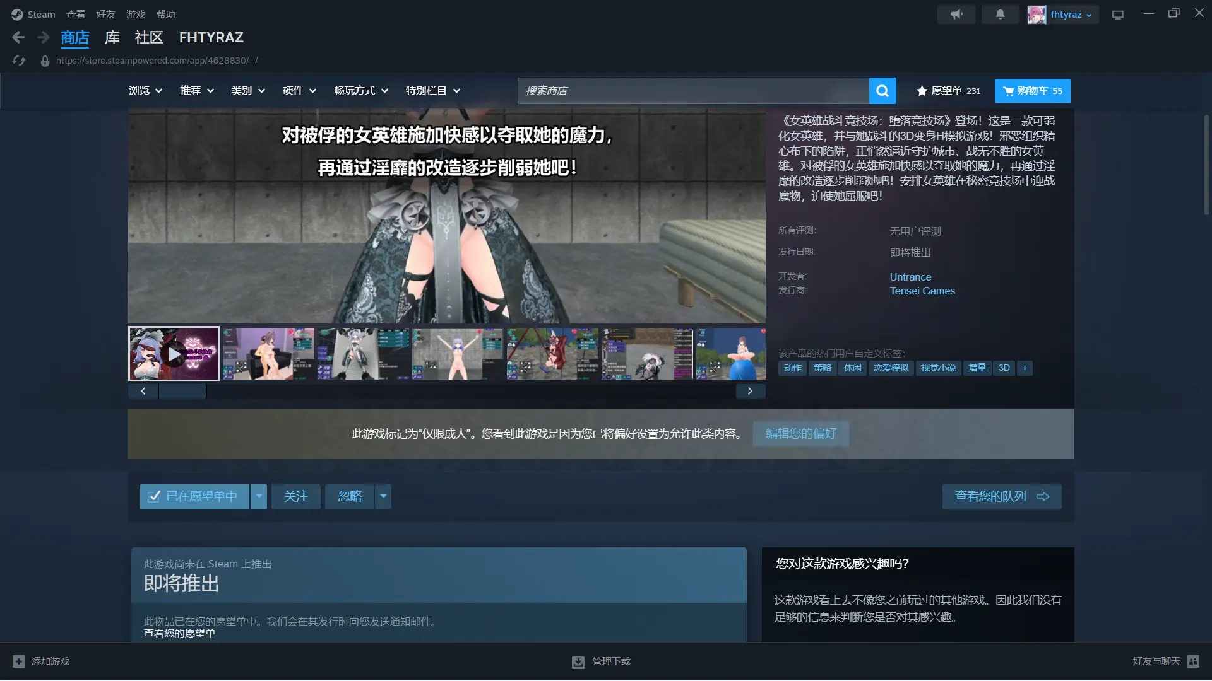Click 编辑您的偏好 preferences button
The width and height of the screenshot is (1212, 681).
click(801, 434)
